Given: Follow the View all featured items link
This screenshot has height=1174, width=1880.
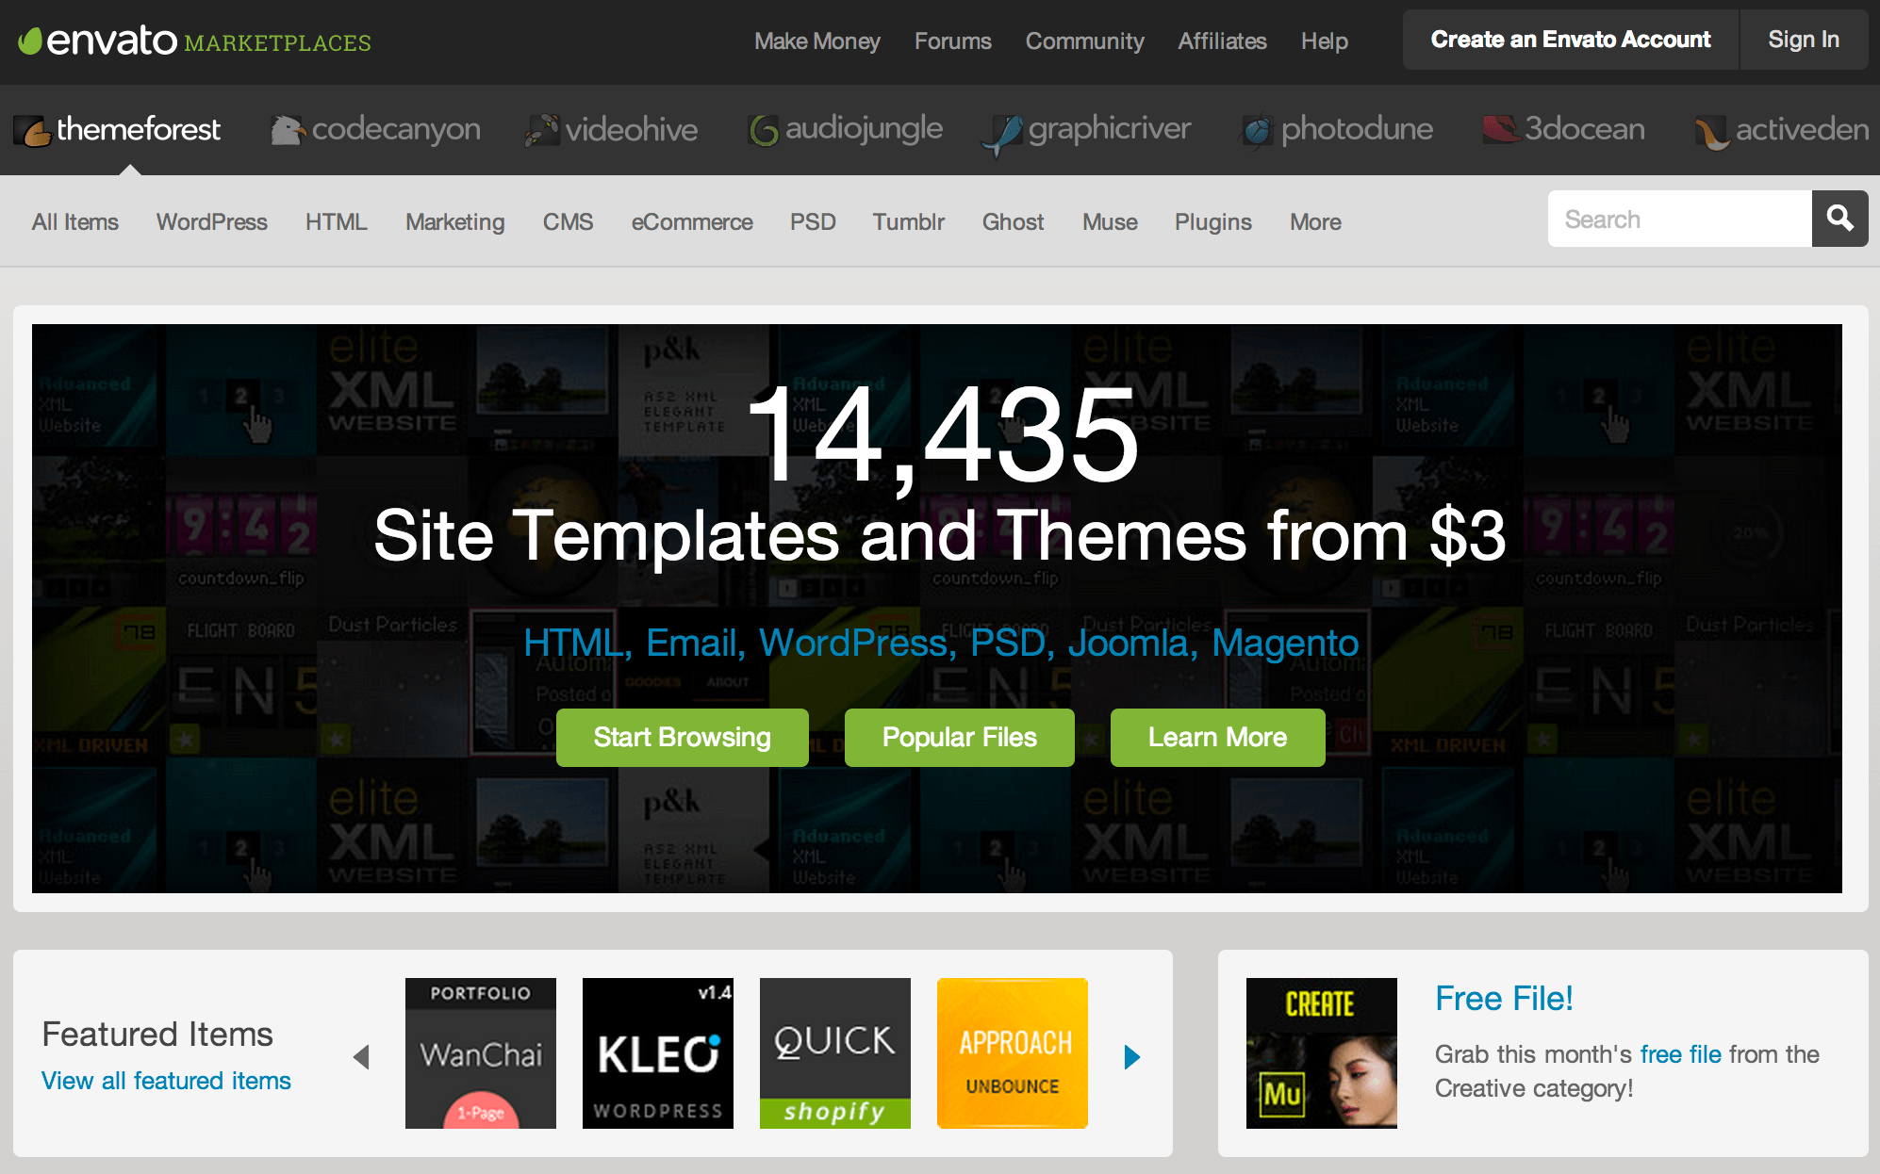Looking at the screenshot, I should pos(166,1081).
